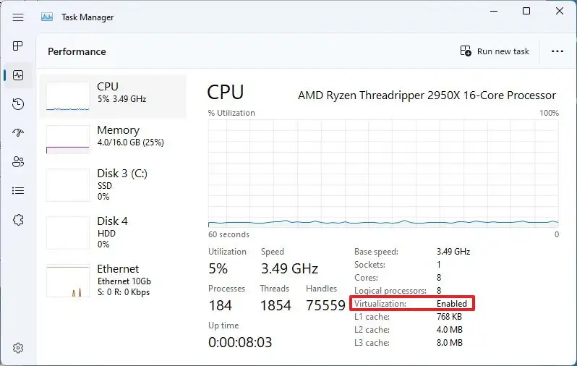Select the Disk 4 HDD entry
The width and height of the screenshot is (577, 366).
click(x=113, y=233)
